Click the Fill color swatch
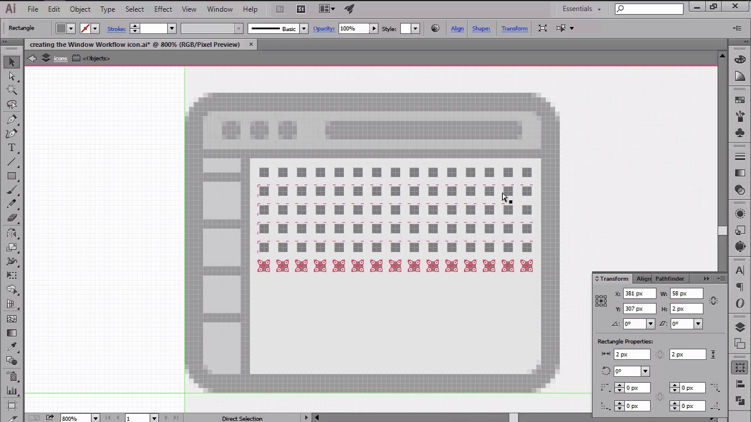The width and height of the screenshot is (751, 422). pos(61,28)
